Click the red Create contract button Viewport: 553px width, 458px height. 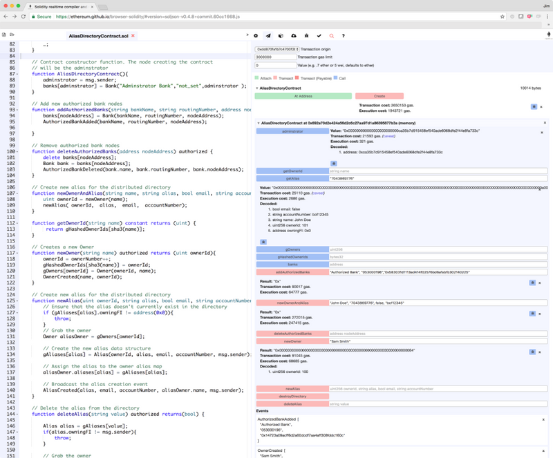pyautogui.click(x=379, y=96)
